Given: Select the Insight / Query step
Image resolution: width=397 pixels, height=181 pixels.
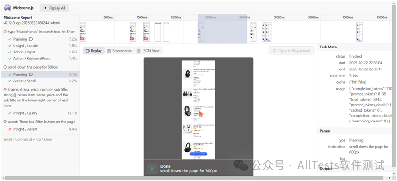Looking at the screenshot, I should pyautogui.click(x=40, y=113).
